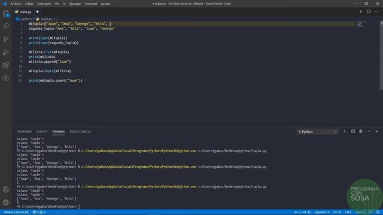Click the breadcrumb ellipsis after tupla.py
Screen dimensions: 383x215
click(x=57, y=19)
